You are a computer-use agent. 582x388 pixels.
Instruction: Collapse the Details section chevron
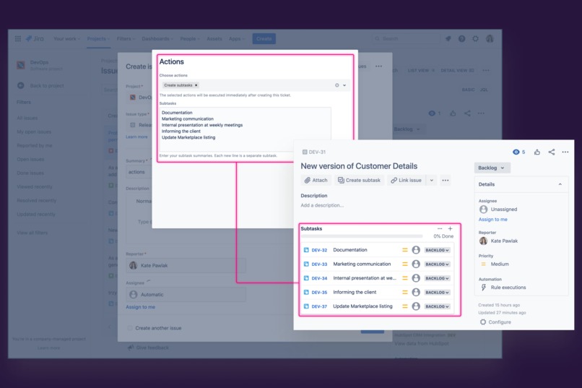coord(560,184)
